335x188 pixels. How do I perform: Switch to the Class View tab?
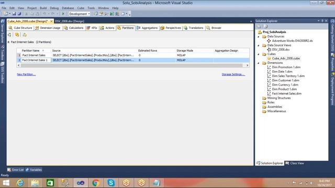click(x=295, y=163)
